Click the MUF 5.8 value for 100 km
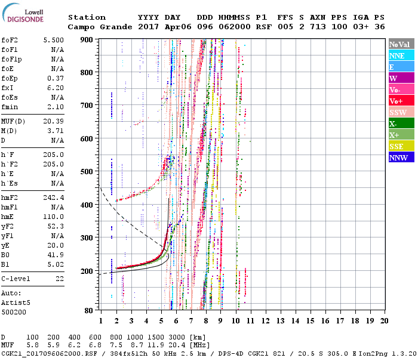This screenshot has width=418, height=358. coord(32,345)
